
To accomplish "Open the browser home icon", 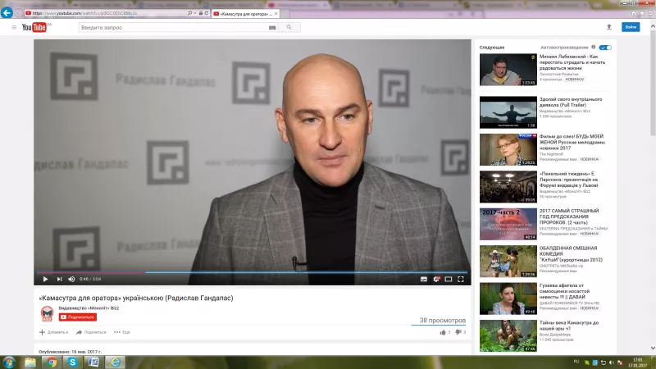I will [x=634, y=13].
